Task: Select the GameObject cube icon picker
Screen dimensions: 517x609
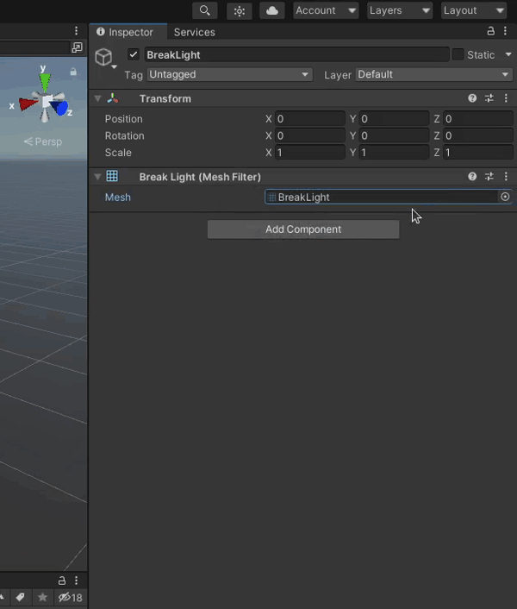Action: pos(104,58)
